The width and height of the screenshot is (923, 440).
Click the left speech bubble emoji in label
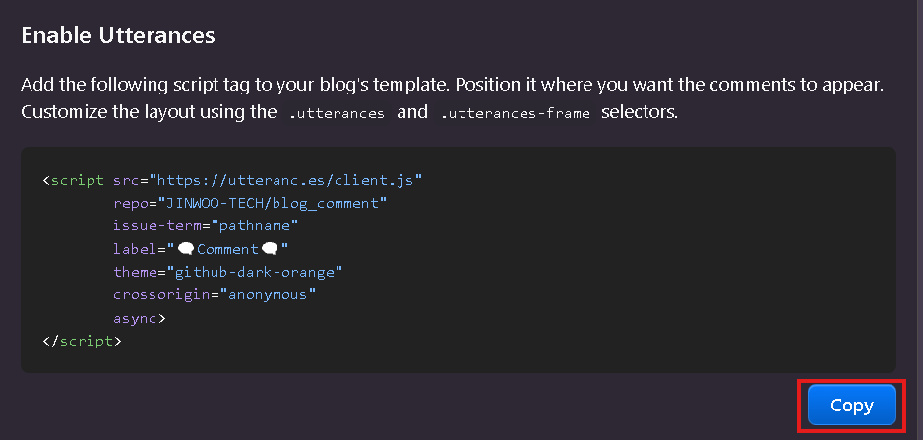(186, 249)
